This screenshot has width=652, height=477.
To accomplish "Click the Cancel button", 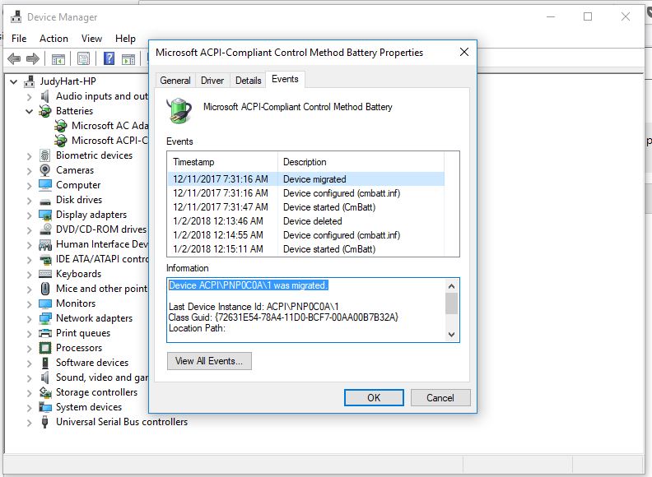I will pos(440,398).
